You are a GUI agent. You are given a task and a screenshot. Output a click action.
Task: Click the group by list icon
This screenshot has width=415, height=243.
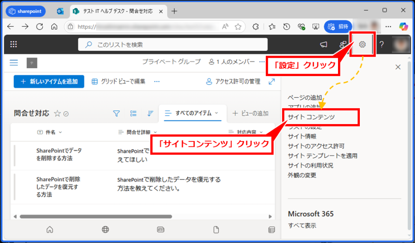[x=134, y=114]
